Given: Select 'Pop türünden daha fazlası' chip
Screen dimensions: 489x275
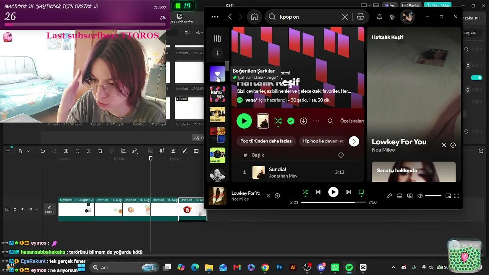Looking at the screenshot, I should pyautogui.click(x=266, y=141).
